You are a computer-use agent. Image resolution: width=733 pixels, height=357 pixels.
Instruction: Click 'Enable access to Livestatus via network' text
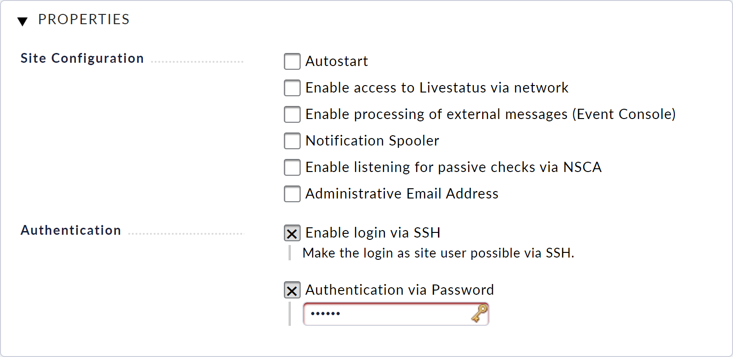click(x=437, y=88)
